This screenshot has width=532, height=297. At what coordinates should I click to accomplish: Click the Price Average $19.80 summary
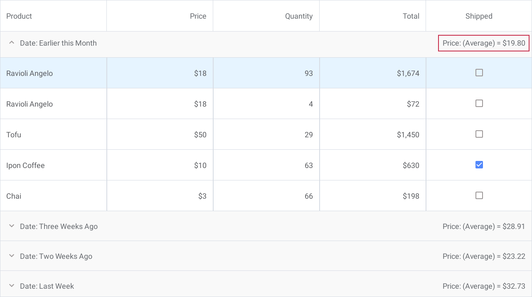click(483, 43)
